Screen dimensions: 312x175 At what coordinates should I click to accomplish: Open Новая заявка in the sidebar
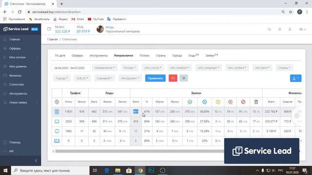coord(18,103)
